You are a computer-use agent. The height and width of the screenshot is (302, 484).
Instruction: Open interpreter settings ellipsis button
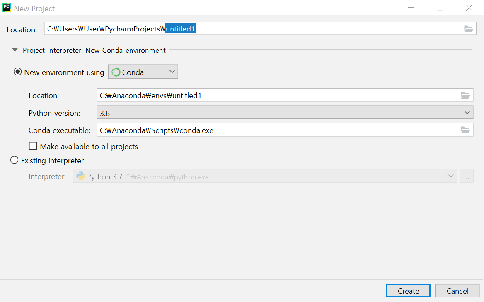(467, 176)
